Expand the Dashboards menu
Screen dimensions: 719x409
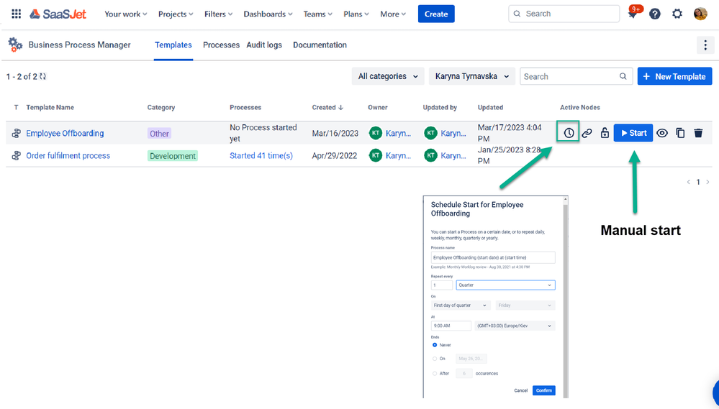pos(268,14)
